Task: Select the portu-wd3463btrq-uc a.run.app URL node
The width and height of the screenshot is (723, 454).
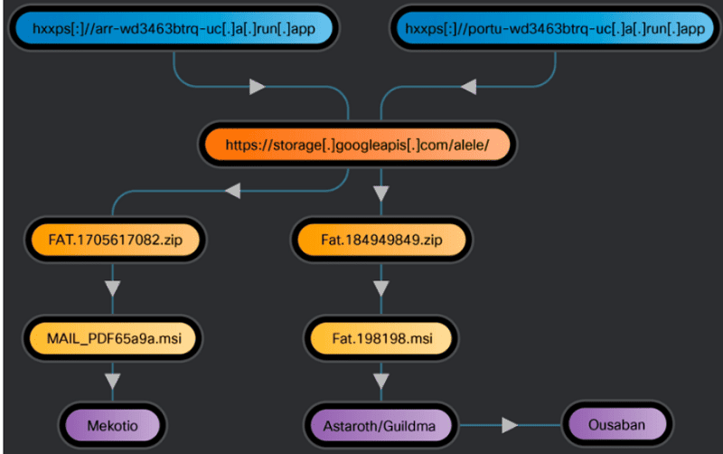Action: click(555, 29)
